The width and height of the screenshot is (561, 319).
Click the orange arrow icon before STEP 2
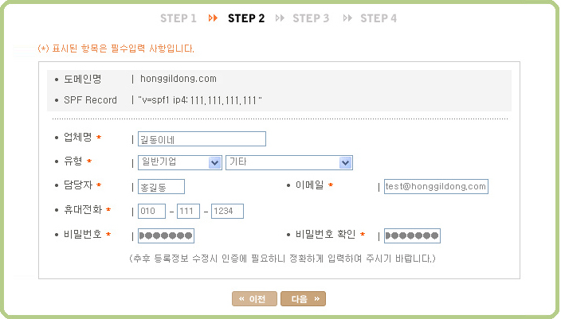coord(213,18)
